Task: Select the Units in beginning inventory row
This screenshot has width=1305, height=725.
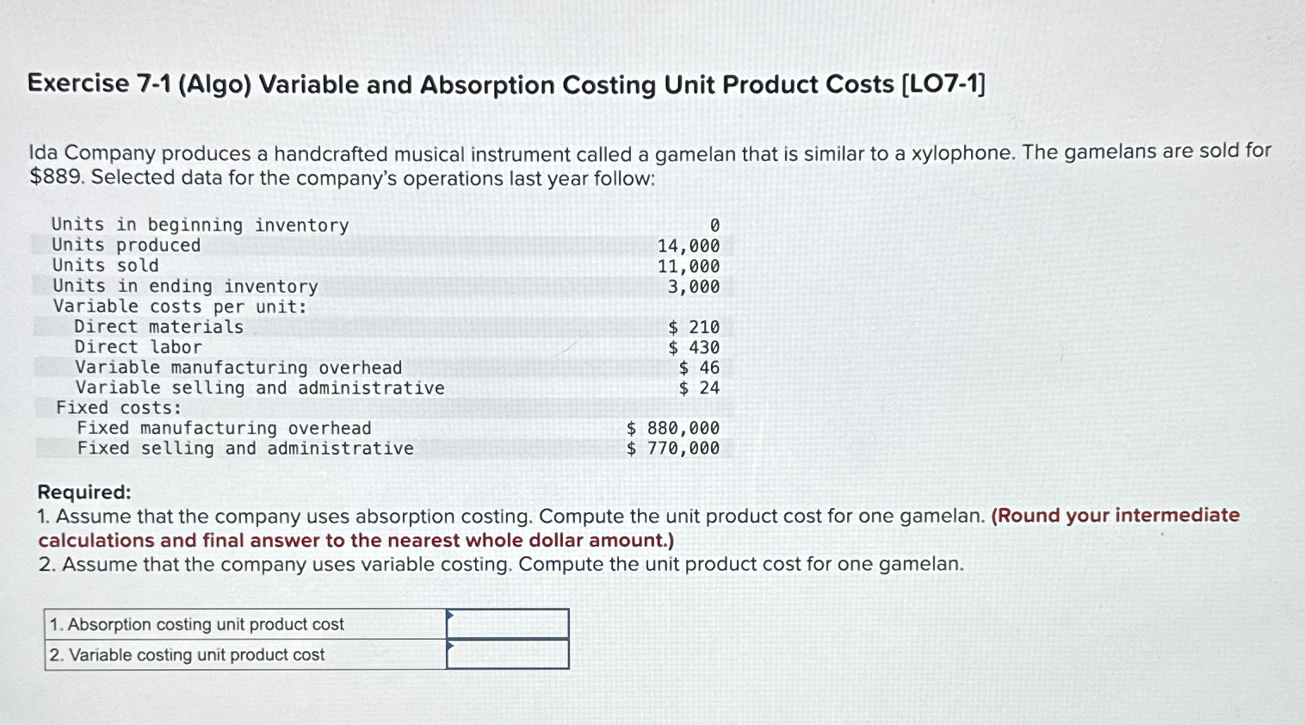Action: (x=199, y=225)
